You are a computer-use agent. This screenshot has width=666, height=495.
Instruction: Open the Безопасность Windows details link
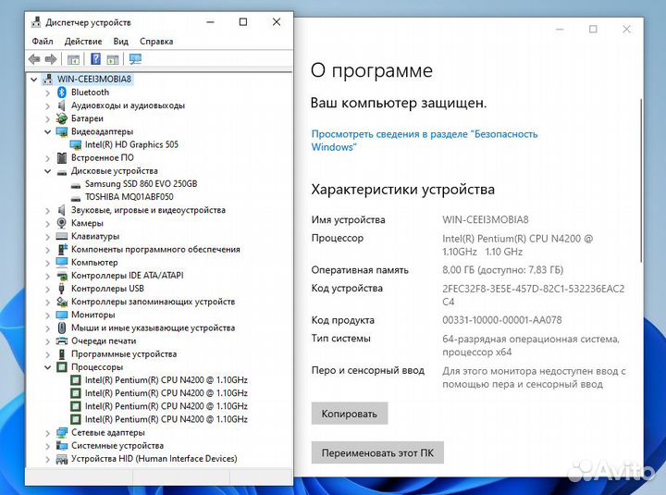(x=425, y=141)
